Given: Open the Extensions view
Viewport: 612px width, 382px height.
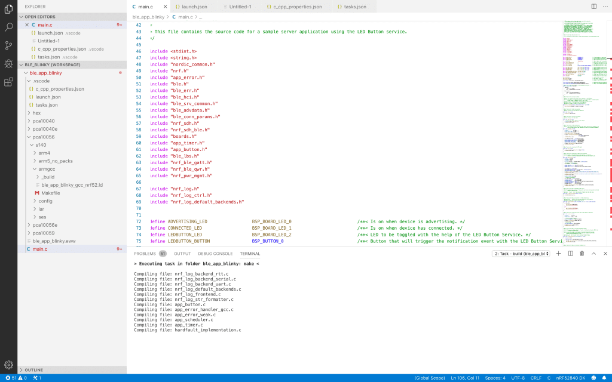Looking at the screenshot, I should [x=8, y=82].
